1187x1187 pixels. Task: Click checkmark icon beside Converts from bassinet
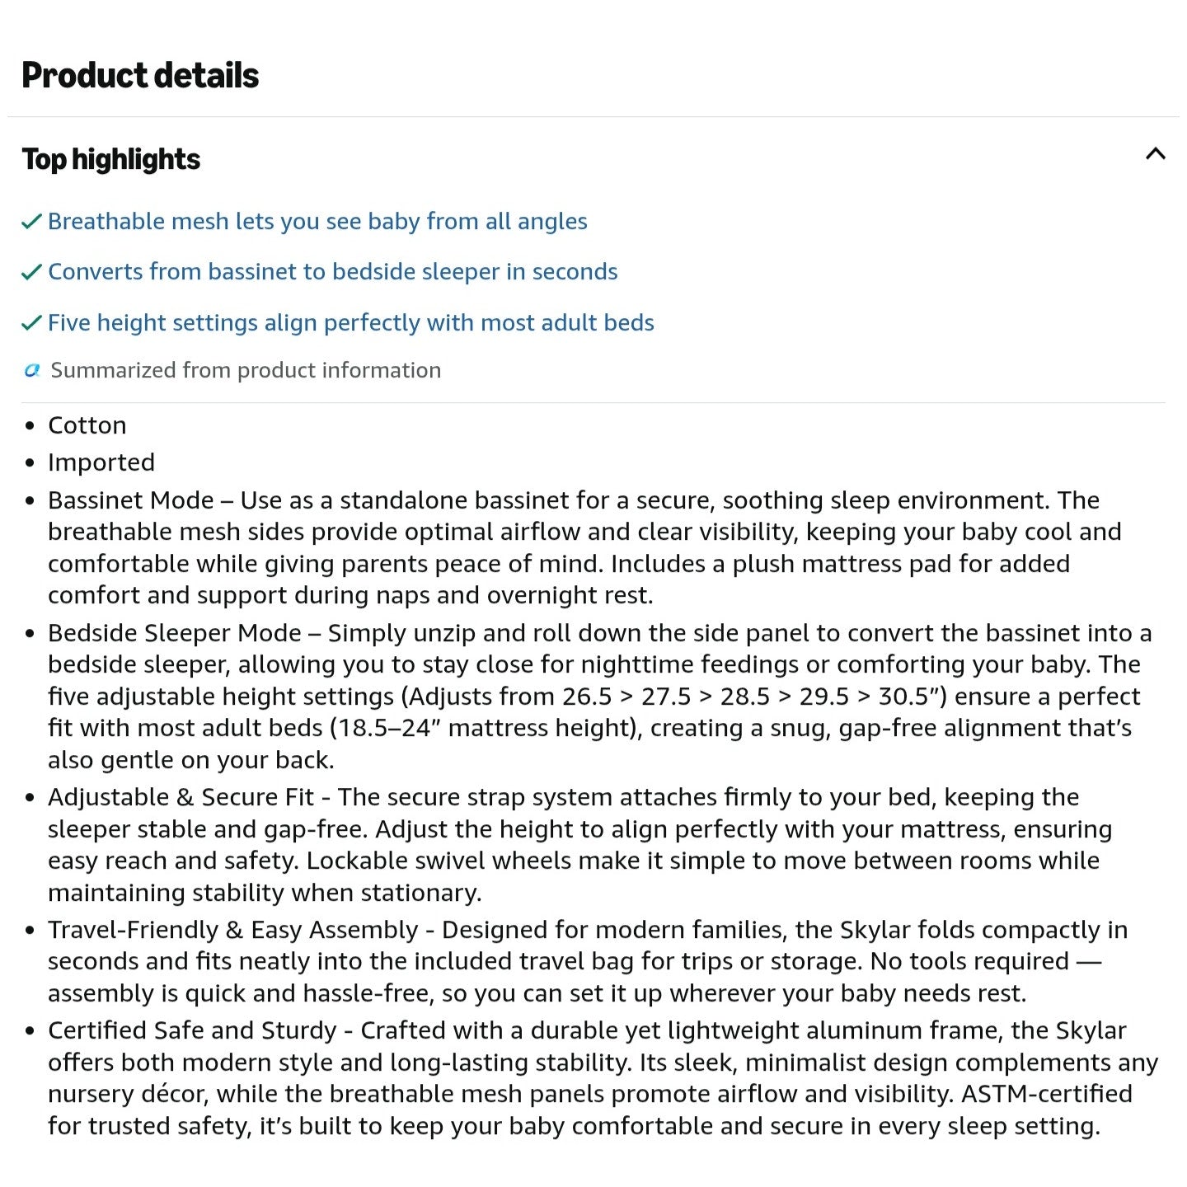pos(31,272)
